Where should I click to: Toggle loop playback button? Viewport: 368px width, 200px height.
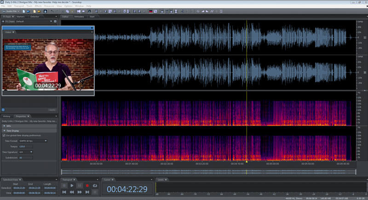95,186
